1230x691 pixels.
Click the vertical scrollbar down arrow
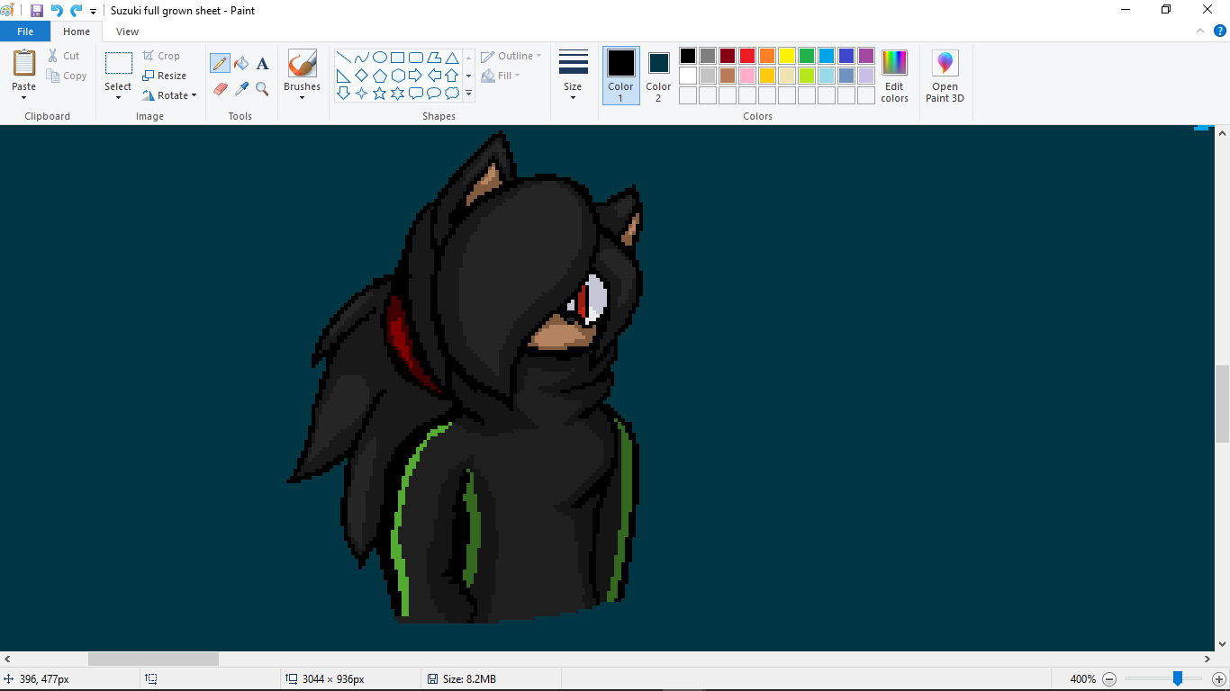1222,643
